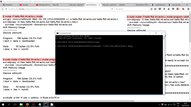Open a new tab with the plus button

pos(187,5)
